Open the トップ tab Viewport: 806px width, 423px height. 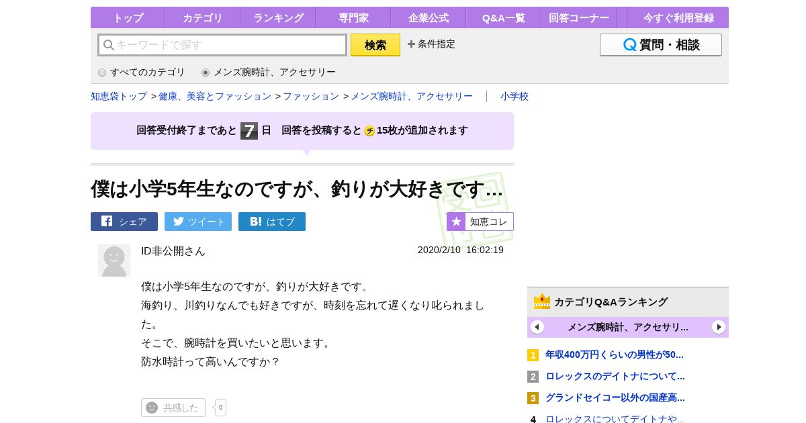point(128,18)
